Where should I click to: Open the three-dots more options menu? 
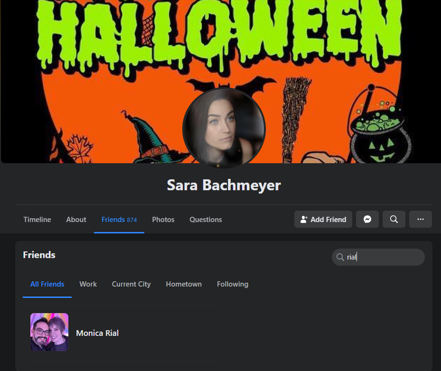(421, 219)
